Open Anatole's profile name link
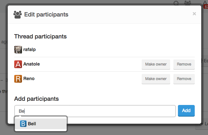This screenshot has height=135, width=208. [31, 64]
